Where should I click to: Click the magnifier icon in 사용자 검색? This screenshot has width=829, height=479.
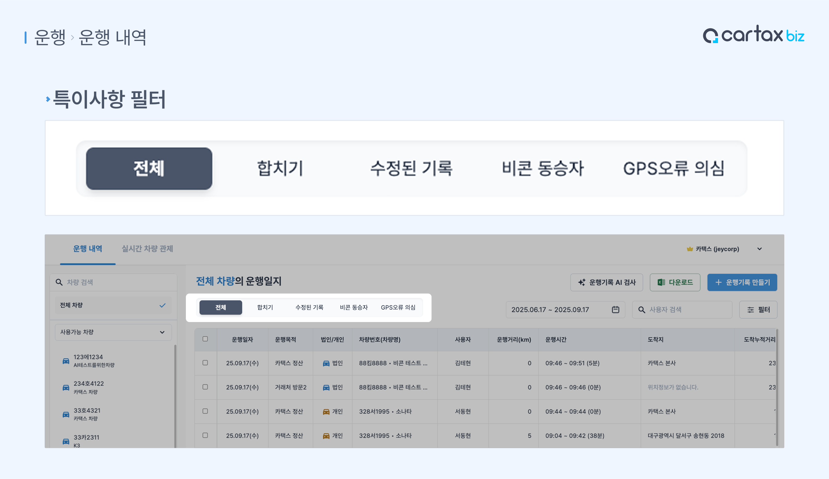[642, 309]
